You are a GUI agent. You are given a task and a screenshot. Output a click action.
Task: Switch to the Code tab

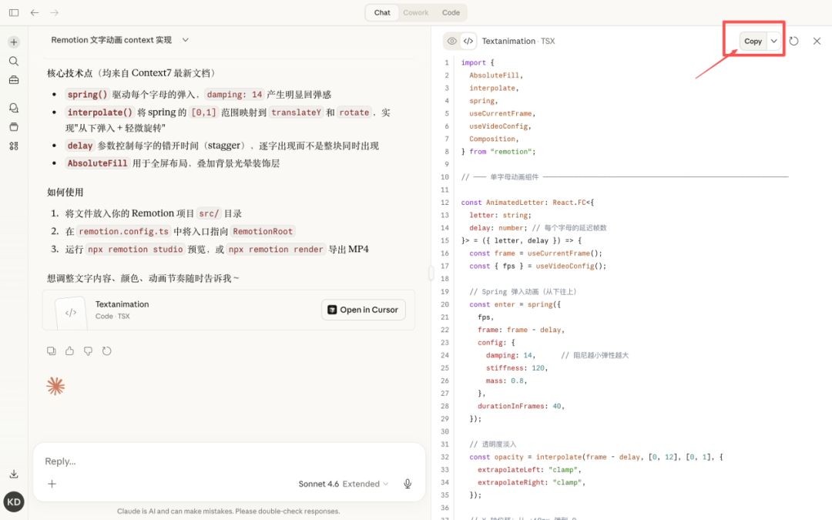(x=451, y=12)
